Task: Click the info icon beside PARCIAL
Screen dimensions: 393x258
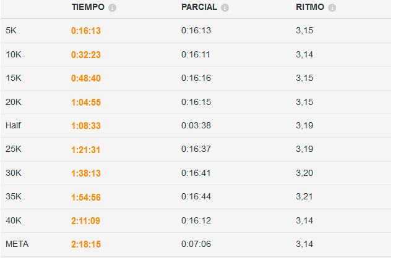Action: click(x=225, y=8)
